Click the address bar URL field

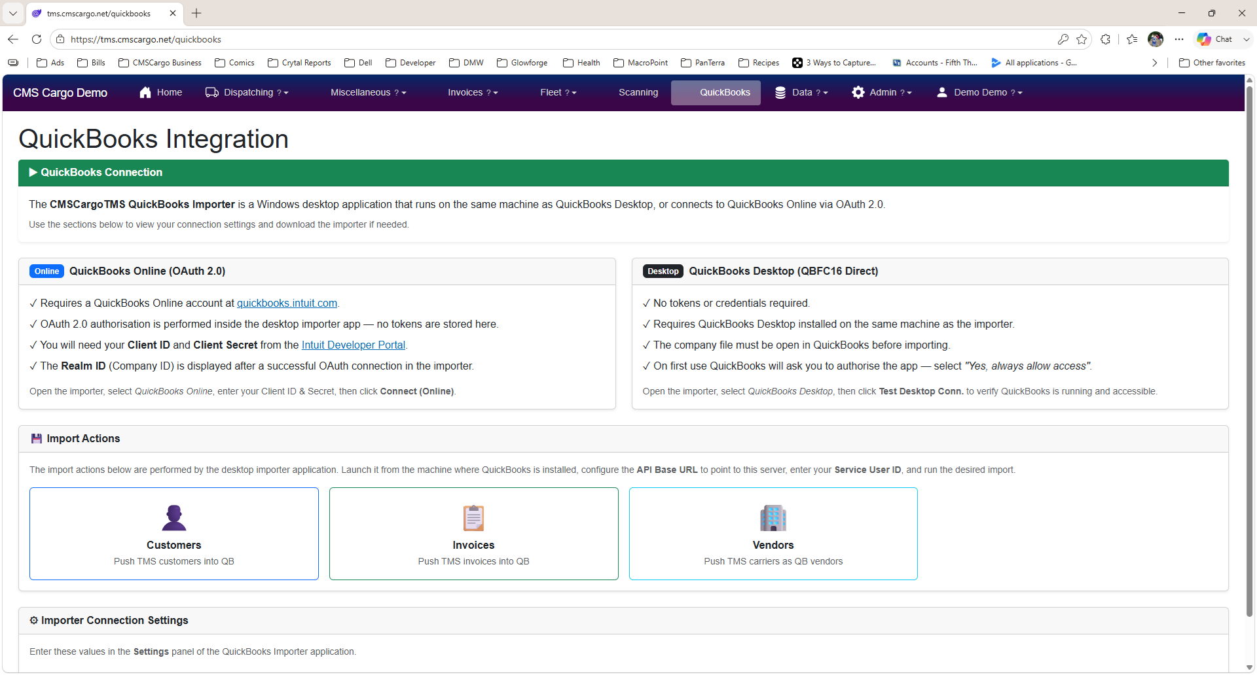point(556,39)
